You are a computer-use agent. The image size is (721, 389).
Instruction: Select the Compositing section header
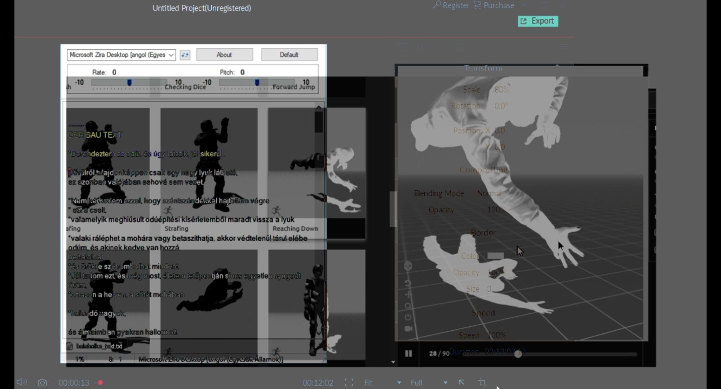(x=483, y=170)
